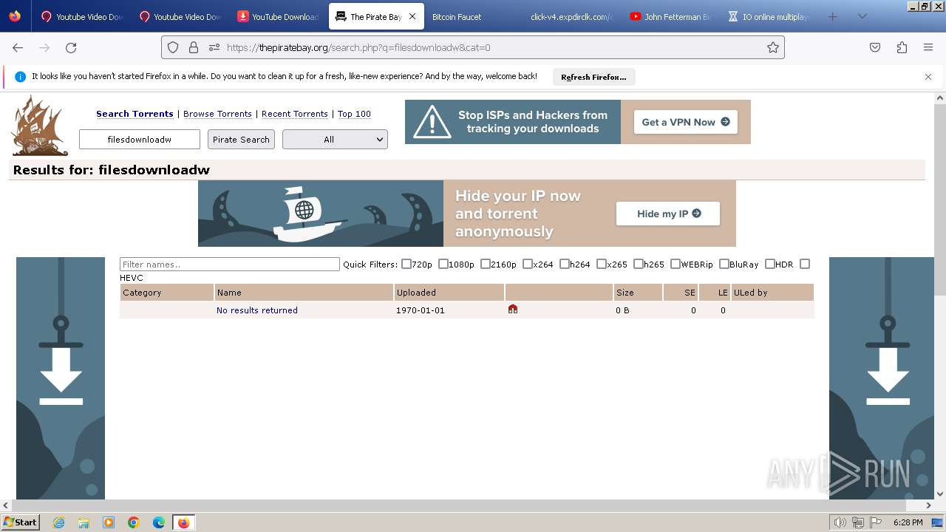Toggle the 720p quick filter
The width and height of the screenshot is (946, 532).
[406, 264]
